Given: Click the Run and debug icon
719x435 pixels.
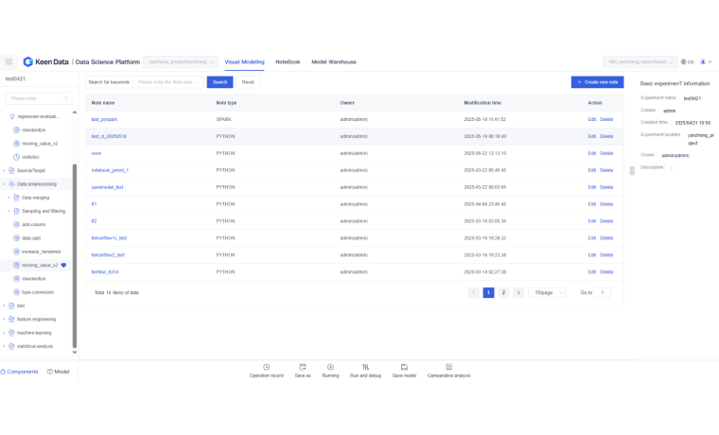Looking at the screenshot, I should coord(365,366).
